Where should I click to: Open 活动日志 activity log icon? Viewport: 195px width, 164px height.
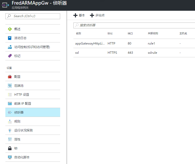[10, 38]
